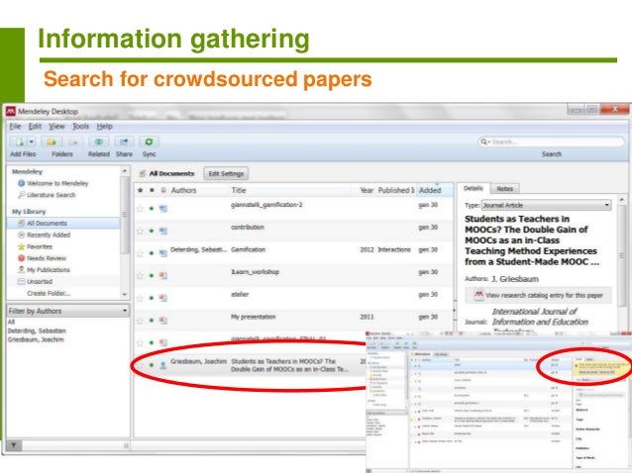This screenshot has height=474, width=632.
Task: Toggle favorite star for contribution row
Action: pyautogui.click(x=140, y=232)
